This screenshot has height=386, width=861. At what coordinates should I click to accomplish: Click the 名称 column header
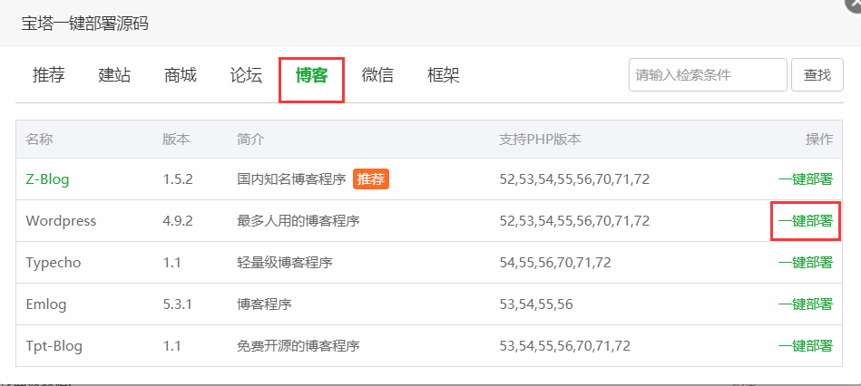[x=39, y=140]
